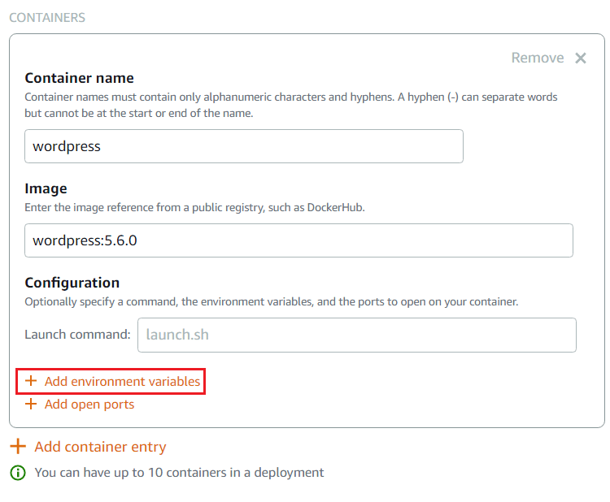Viewport: 610px width, 502px height.
Task: Click the Image field showing wordpress:5.6.0
Action: coord(298,240)
